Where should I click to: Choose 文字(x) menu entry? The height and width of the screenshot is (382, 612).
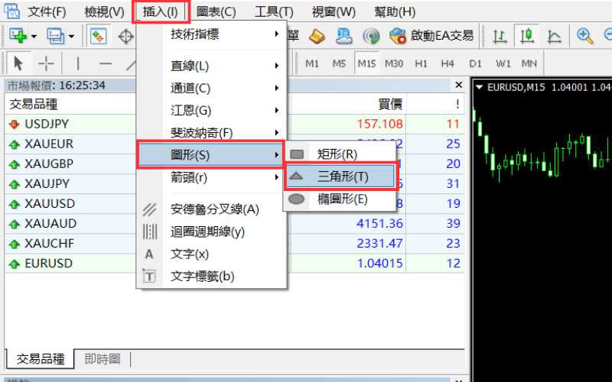[212, 254]
